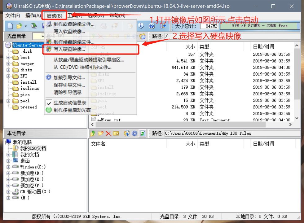Expand the 新加卷(D:) drive node
This screenshot has height=223, width=304.
[8, 173]
